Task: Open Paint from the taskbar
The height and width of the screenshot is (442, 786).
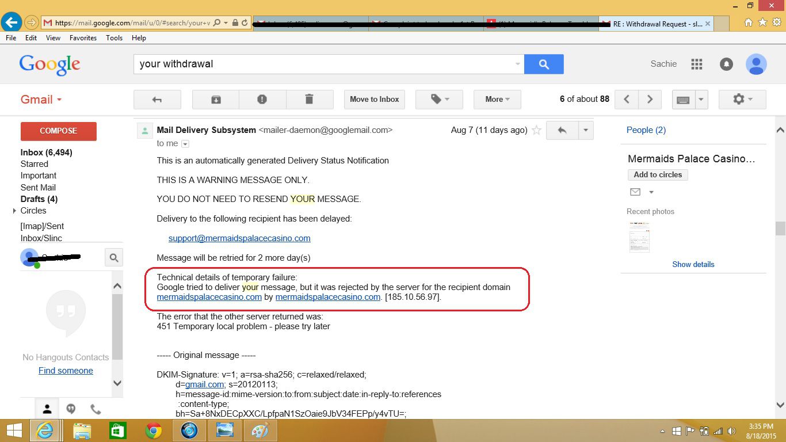Action: pos(260,430)
